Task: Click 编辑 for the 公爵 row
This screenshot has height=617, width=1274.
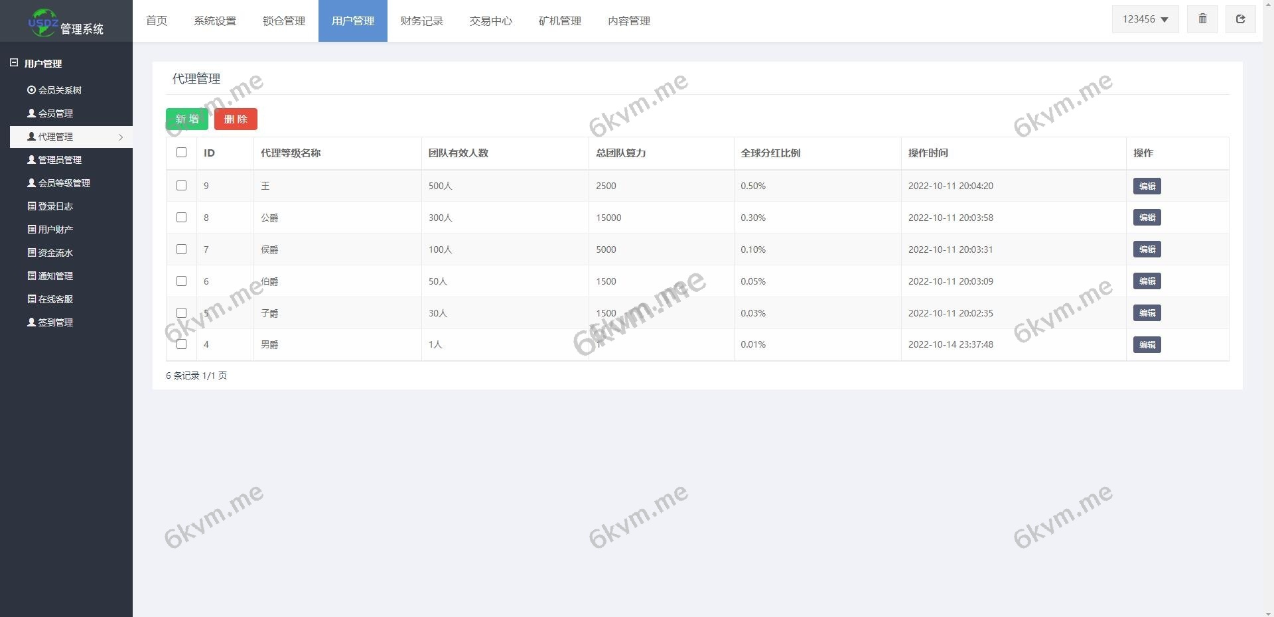Action: [x=1147, y=218]
